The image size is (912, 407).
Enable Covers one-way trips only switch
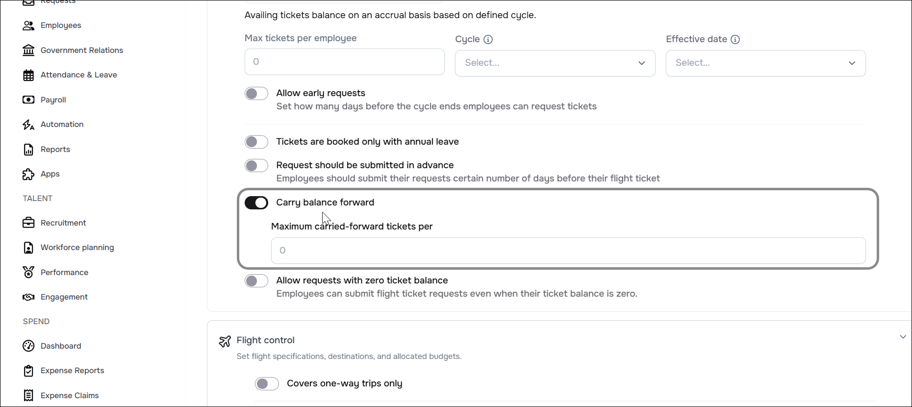(267, 383)
